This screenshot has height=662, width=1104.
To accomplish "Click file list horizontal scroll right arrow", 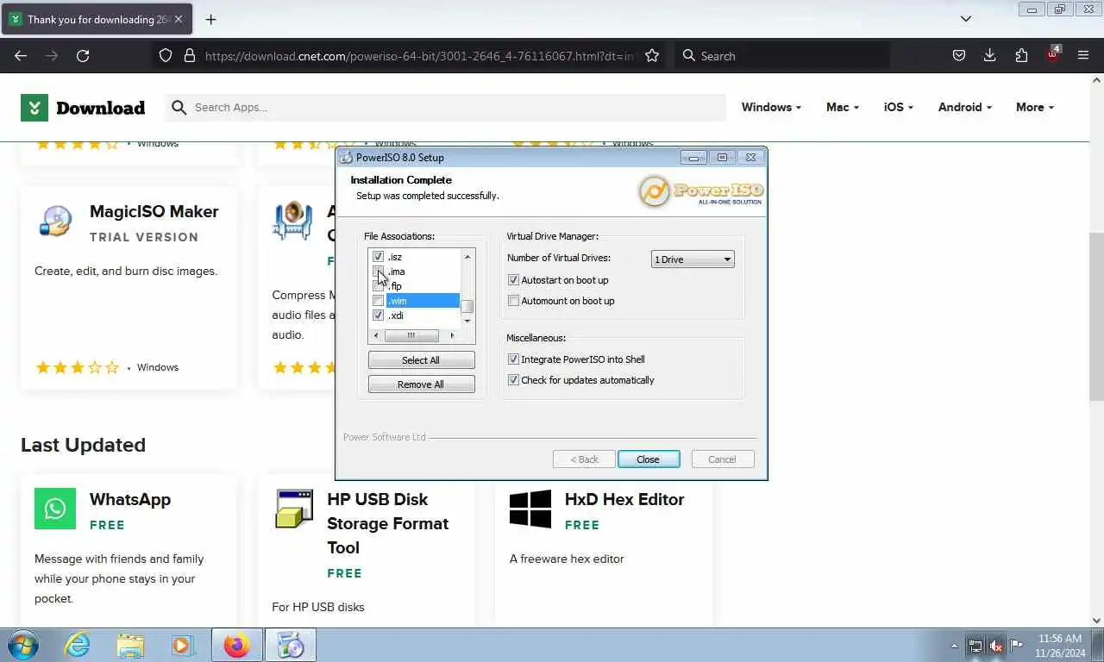I will [x=452, y=335].
